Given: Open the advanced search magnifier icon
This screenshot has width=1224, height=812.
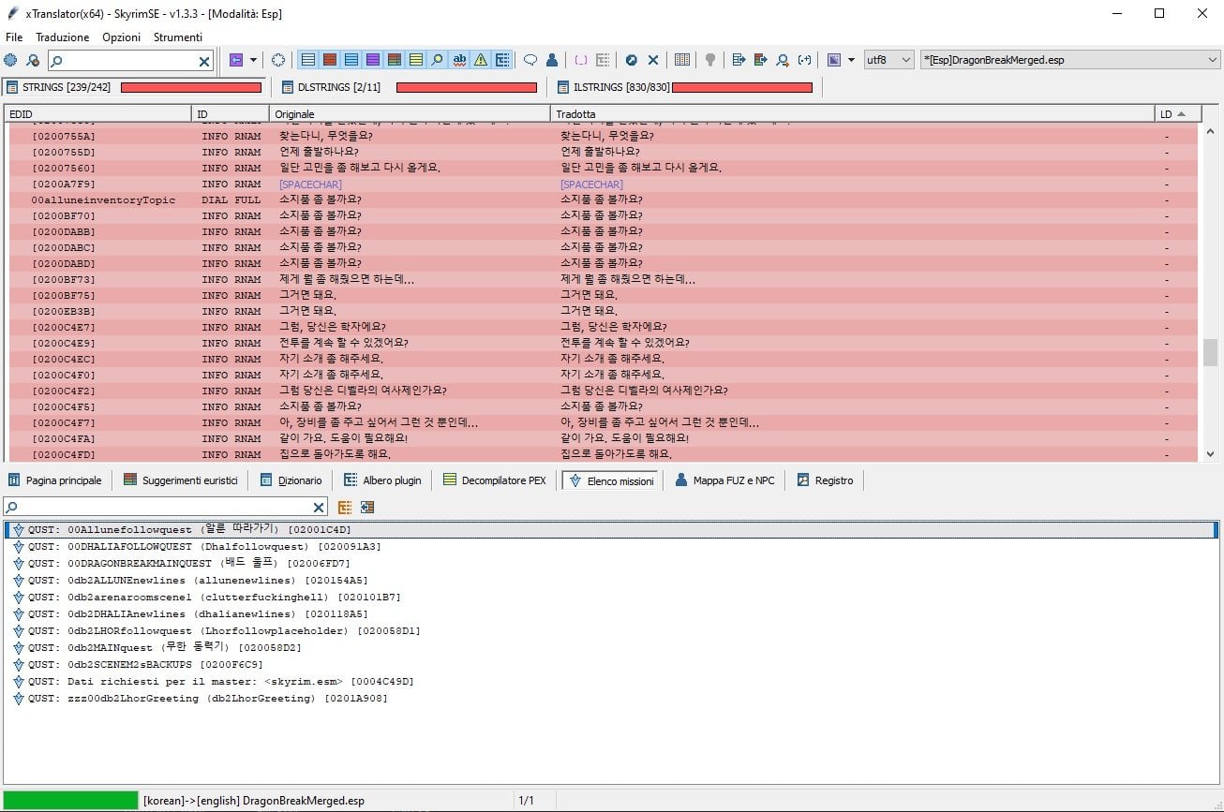Looking at the screenshot, I should 33,60.
